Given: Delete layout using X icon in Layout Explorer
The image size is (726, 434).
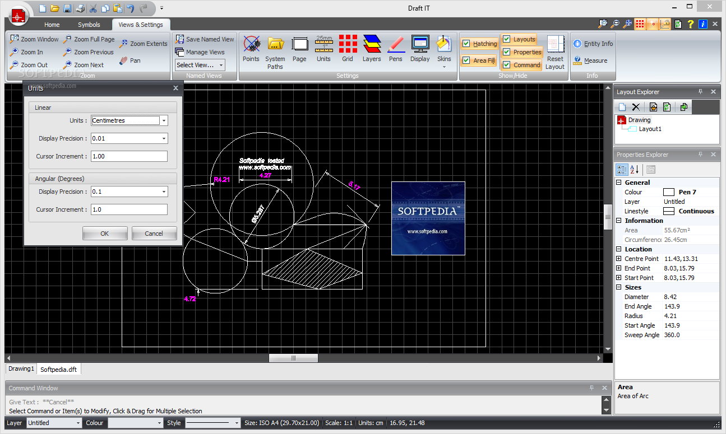Looking at the screenshot, I should coord(636,107).
